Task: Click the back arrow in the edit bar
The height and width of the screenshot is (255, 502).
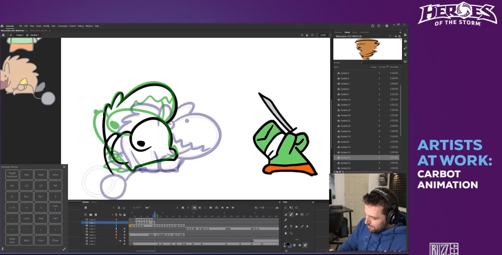Action: tap(11, 35)
